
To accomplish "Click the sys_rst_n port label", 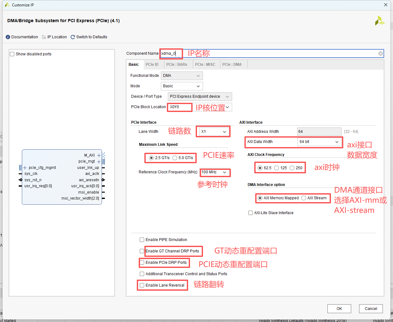I will click(x=33, y=180).
